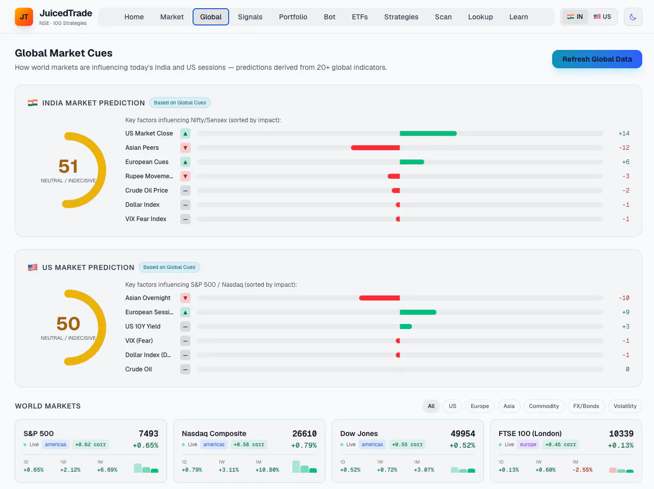654x489 pixels.
Task: Click the mini bar chart in the Dow Jones card
Action: click(x=463, y=470)
